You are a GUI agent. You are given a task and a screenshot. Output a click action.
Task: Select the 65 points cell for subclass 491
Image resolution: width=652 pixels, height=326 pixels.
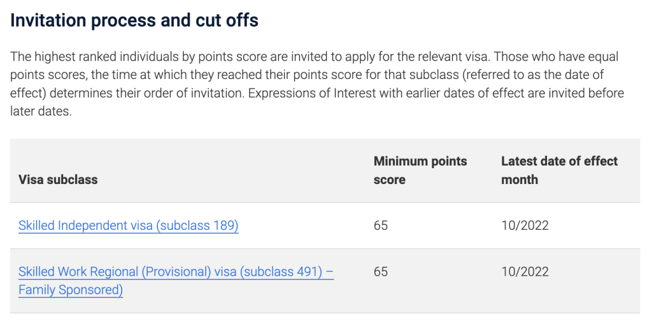point(381,272)
